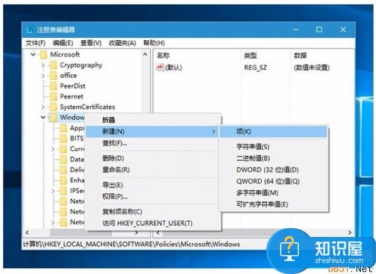Select DWORD (32 位)值(D) option
Screen dimensions: 376x274
pos(267,170)
